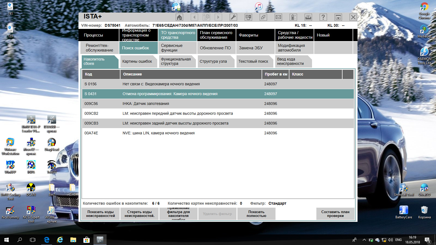The image size is (436, 245).
Task: Open the UltraISO desktop shortcut
Action: (x=424, y=190)
